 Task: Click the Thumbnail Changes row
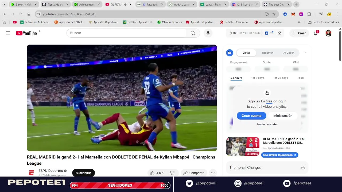click(x=267, y=167)
